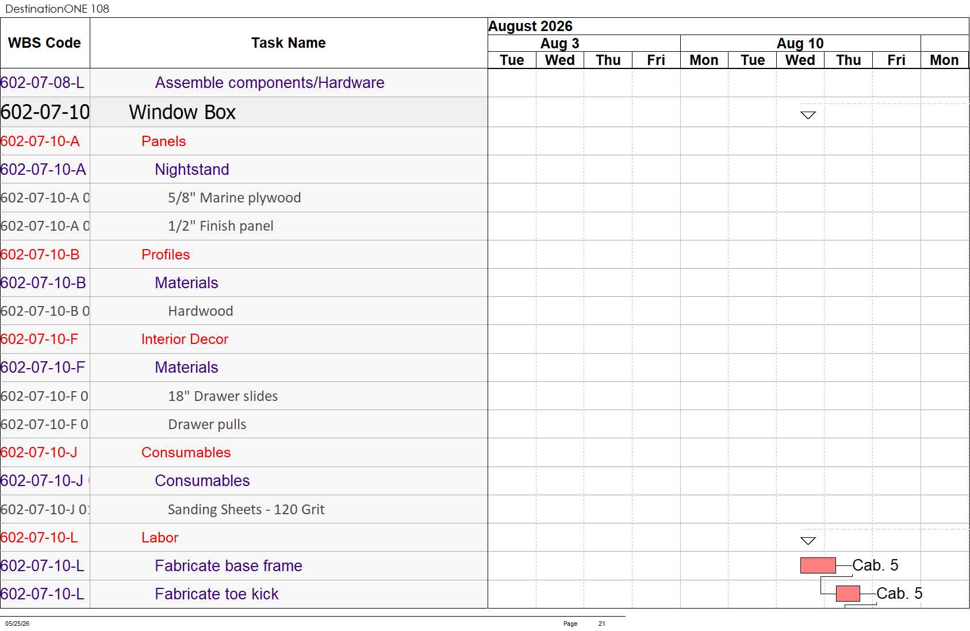Click the WBS code in the Profiles row
Image resolution: width=970 pixels, height=631 pixels.
click(40, 255)
